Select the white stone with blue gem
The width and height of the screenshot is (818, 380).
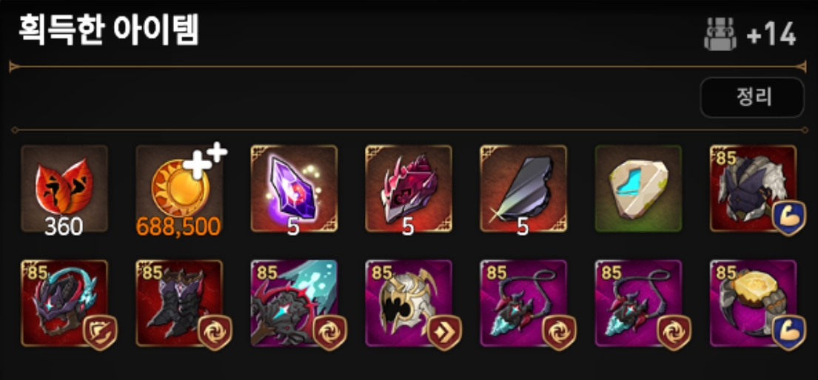638,189
